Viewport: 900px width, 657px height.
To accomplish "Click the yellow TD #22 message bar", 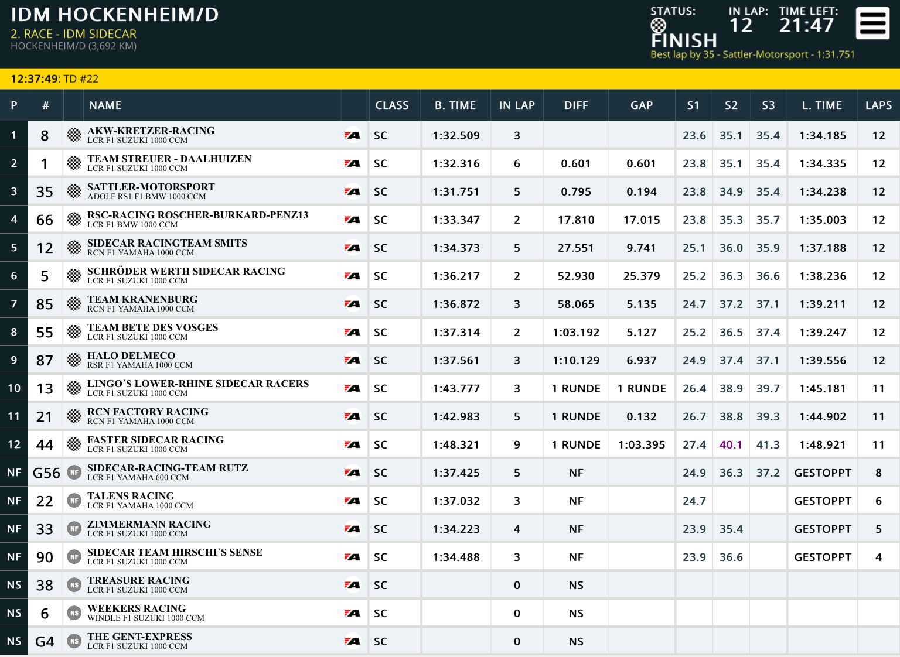I will point(450,79).
